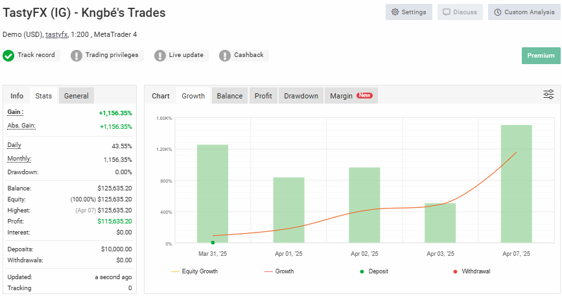Click the green deposit dot on chart
562x296 pixels.
click(213, 242)
